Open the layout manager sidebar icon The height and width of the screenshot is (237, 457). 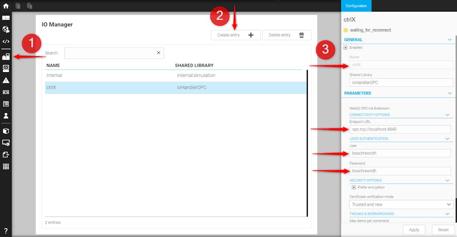click(6, 18)
